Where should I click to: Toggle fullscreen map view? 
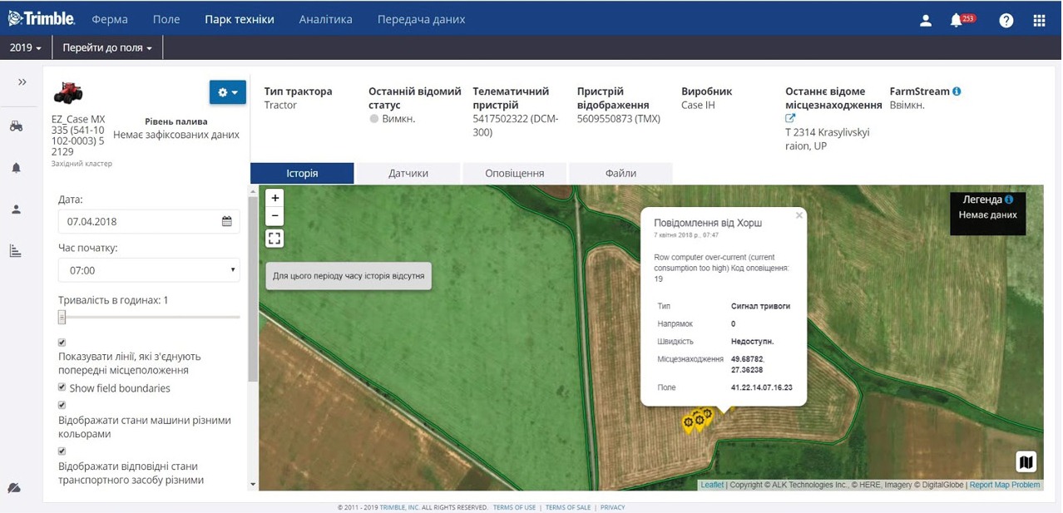tap(274, 239)
